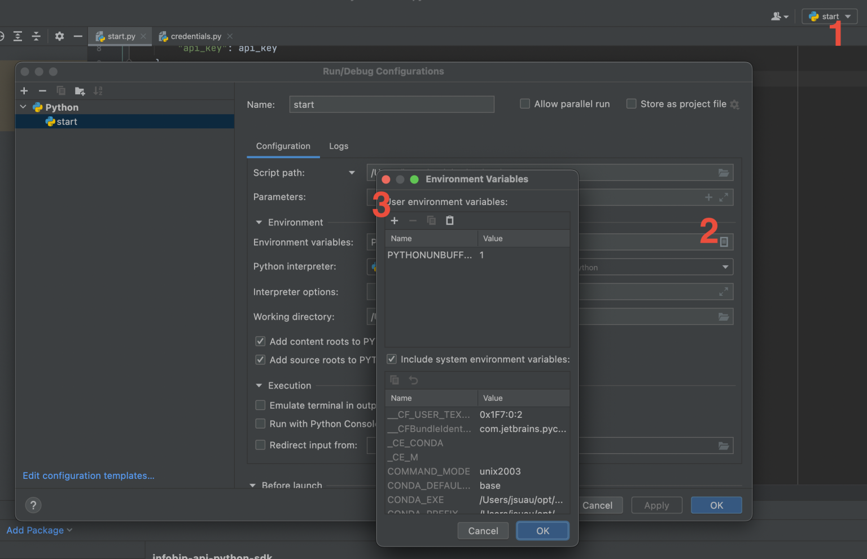
Task: Sort configurations alphabetically
Action: (x=98, y=90)
